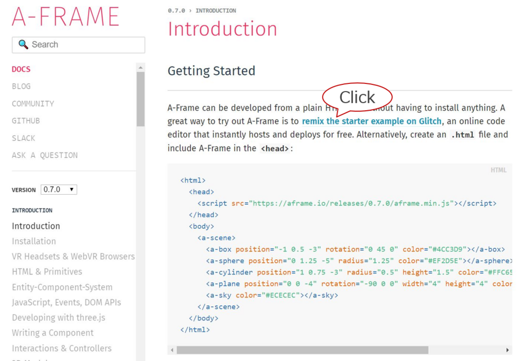The image size is (524, 361).
Task: Open Developing with three.js page
Action: (58, 317)
